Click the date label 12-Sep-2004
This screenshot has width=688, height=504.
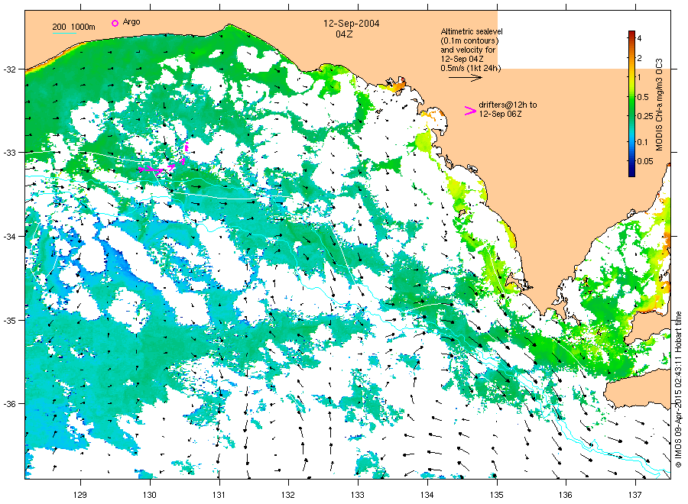pos(352,24)
